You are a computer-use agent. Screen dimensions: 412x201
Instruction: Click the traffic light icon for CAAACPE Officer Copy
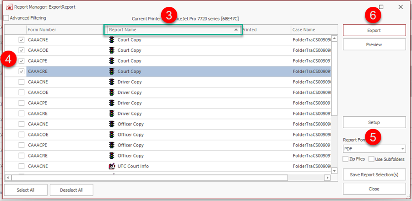tap(112, 145)
